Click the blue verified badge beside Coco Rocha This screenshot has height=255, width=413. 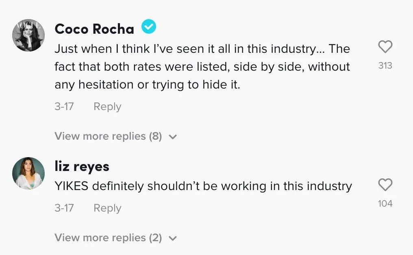[149, 26]
